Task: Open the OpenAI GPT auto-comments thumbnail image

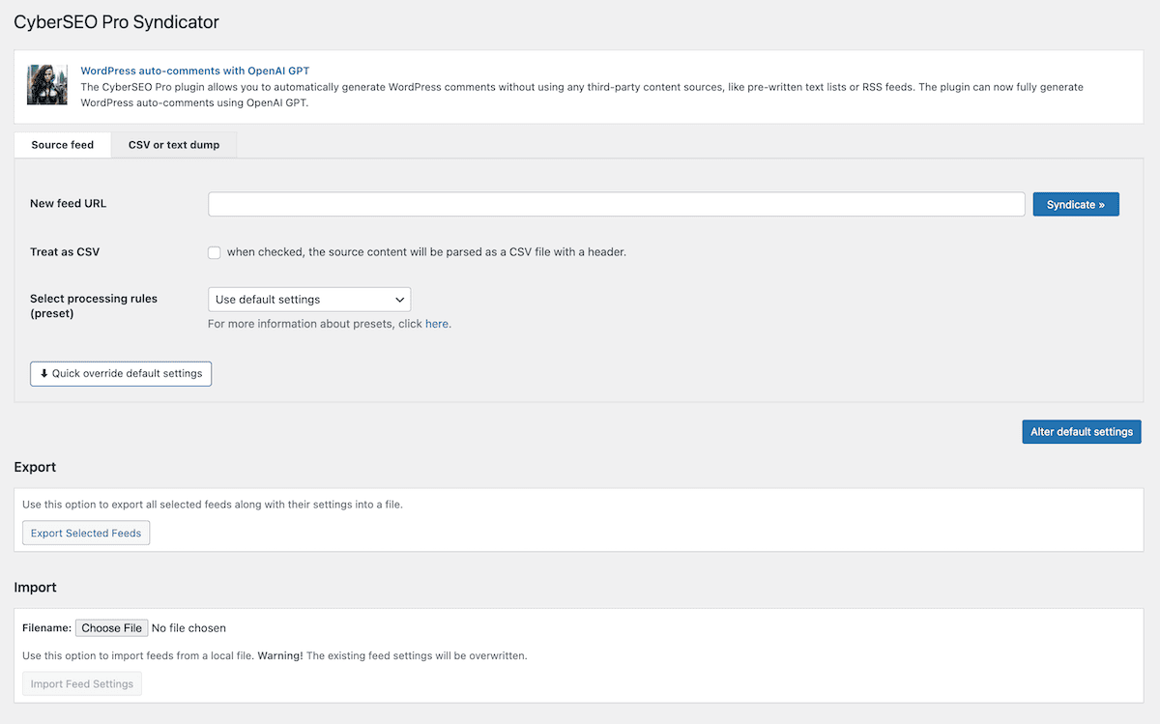Action: (x=46, y=85)
